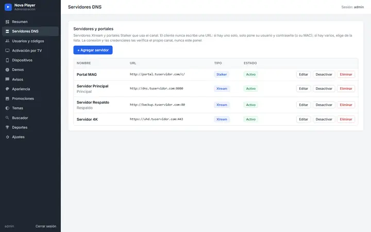Delete the Servidor Respaldo entry
The image size is (371, 232).
tap(346, 105)
